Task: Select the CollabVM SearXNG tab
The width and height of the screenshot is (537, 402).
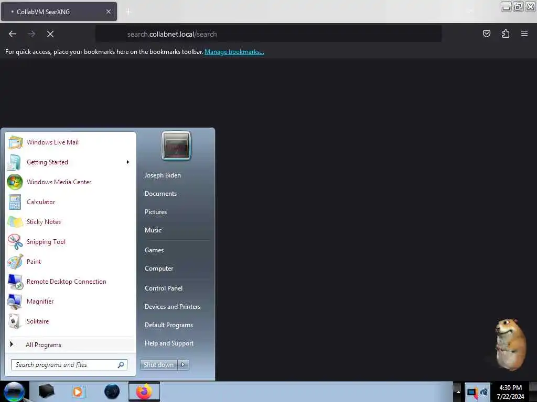Action: pos(59,12)
